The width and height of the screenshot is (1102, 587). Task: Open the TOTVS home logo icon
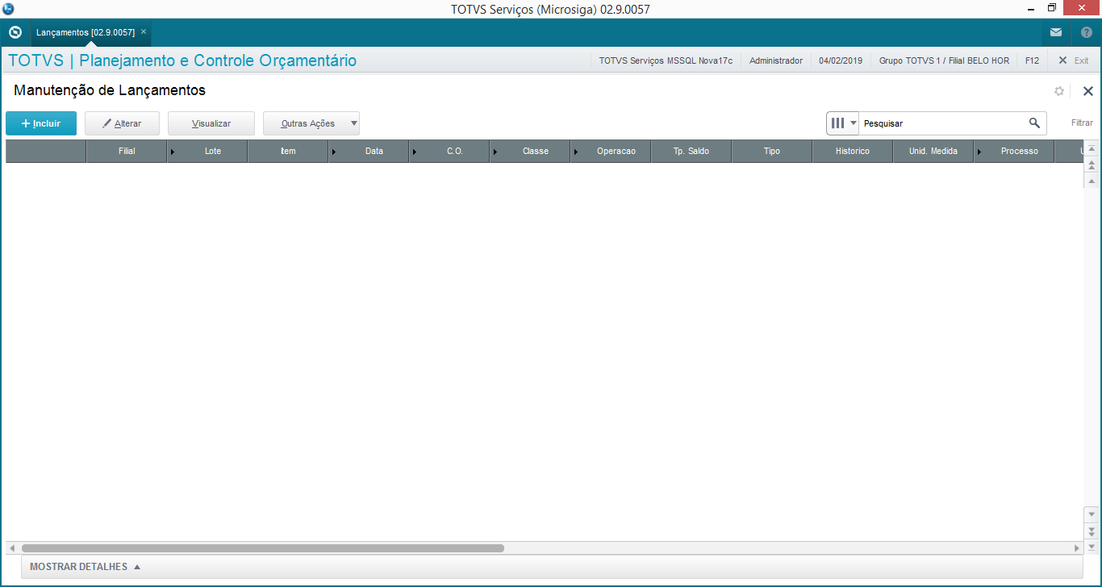pyautogui.click(x=15, y=32)
